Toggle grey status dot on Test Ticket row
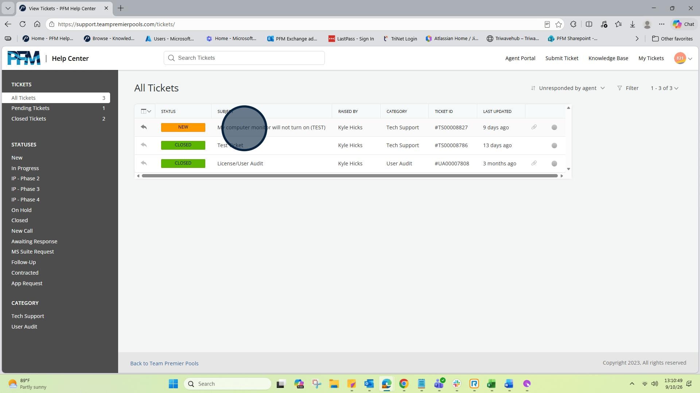 click(554, 145)
